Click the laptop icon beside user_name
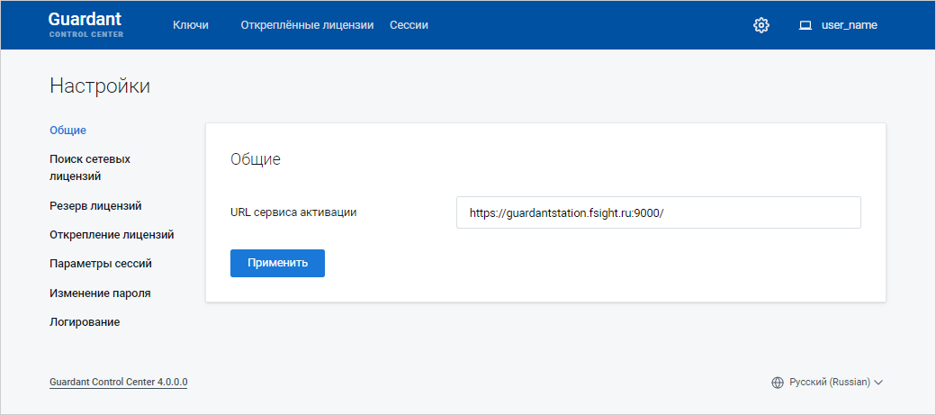The width and height of the screenshot is (936, 415). coord(805,25)
